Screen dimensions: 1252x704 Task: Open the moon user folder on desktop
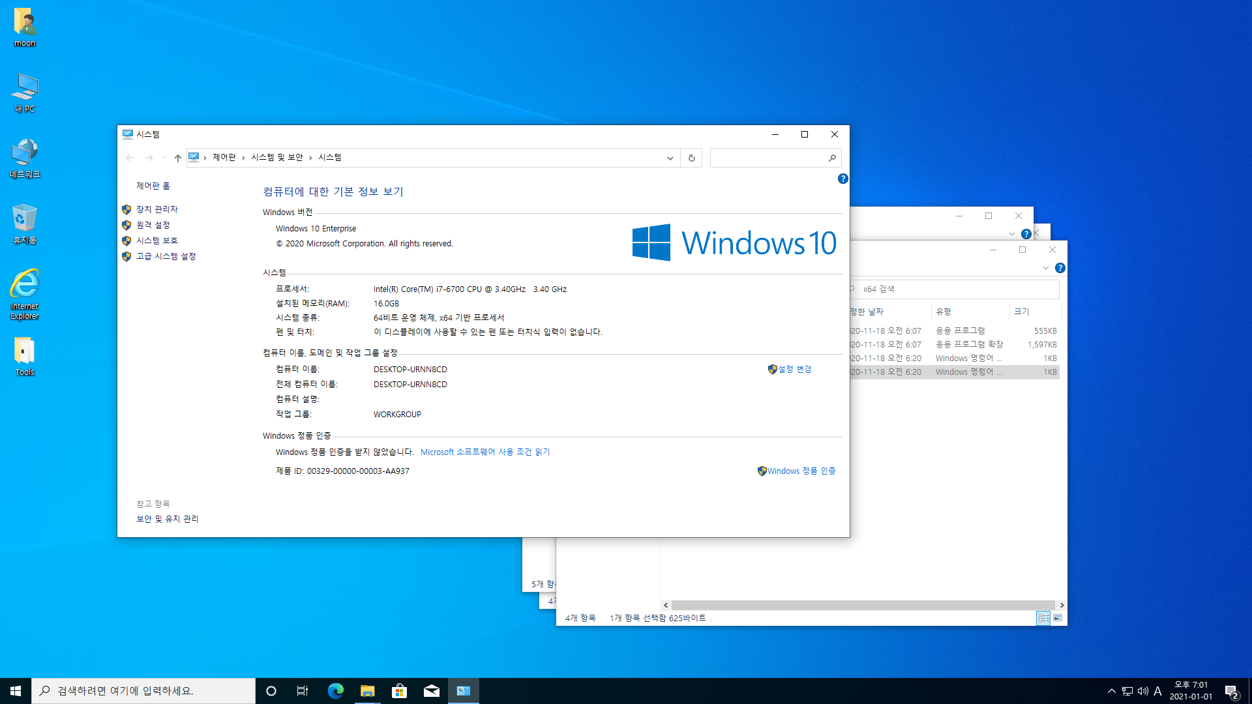(25, 27)
